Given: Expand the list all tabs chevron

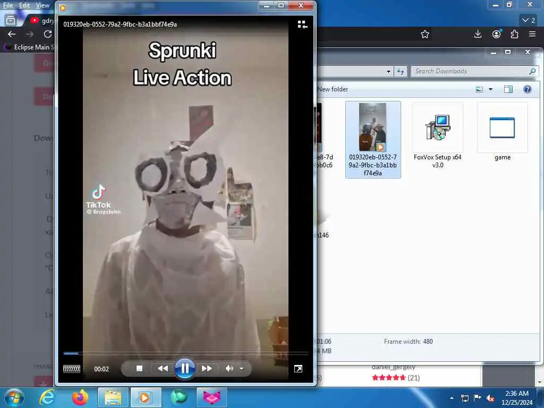Looking at the screenshot, I should pyautogui.click(x=529, y=20).
